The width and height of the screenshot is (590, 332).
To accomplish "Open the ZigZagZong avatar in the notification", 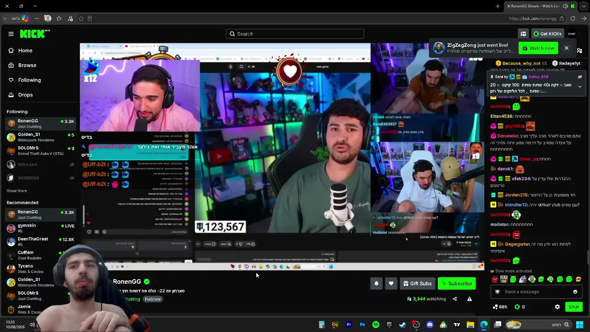I will (x=439, y=48).
